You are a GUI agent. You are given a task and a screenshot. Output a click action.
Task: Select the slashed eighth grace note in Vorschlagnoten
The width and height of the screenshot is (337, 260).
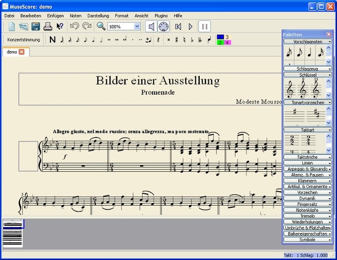click(x=289, y=52)
